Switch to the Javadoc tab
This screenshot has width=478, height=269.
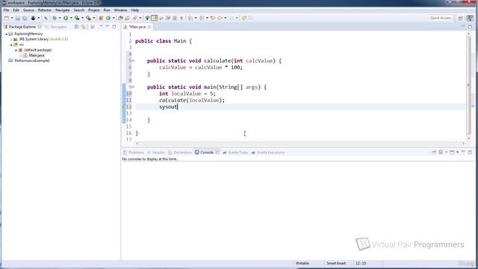tap(156, 152)
